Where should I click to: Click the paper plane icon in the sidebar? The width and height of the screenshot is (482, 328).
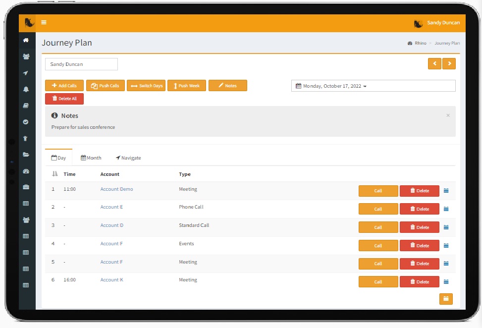click(x=26, y=73)
